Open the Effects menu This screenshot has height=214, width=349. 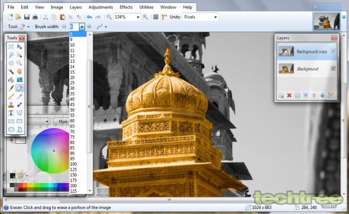point(126,7)
